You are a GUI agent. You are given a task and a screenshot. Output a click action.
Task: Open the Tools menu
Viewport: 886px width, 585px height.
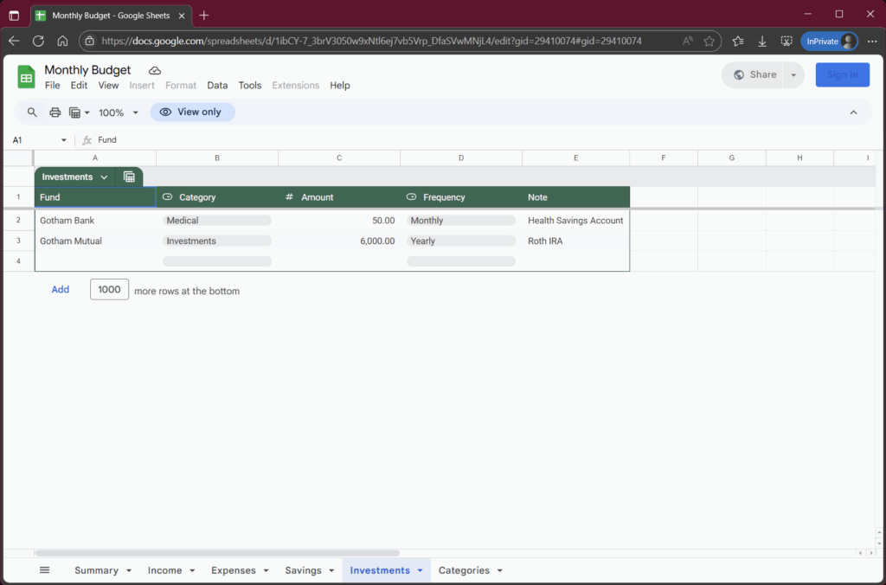click(250, 86)
